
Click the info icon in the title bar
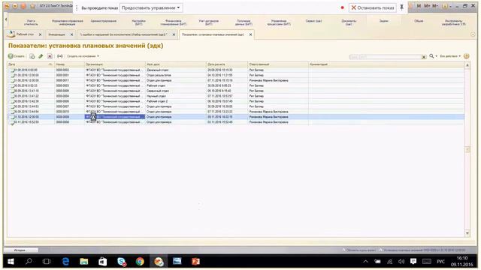[446, 6]
